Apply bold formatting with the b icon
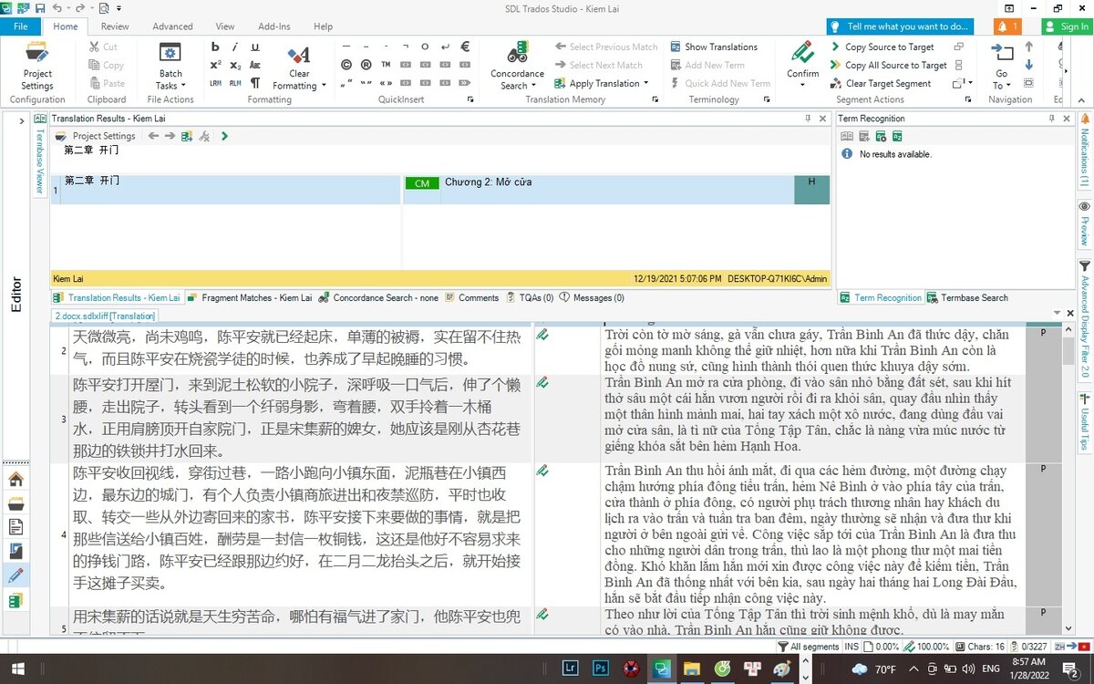 (215, 47)
